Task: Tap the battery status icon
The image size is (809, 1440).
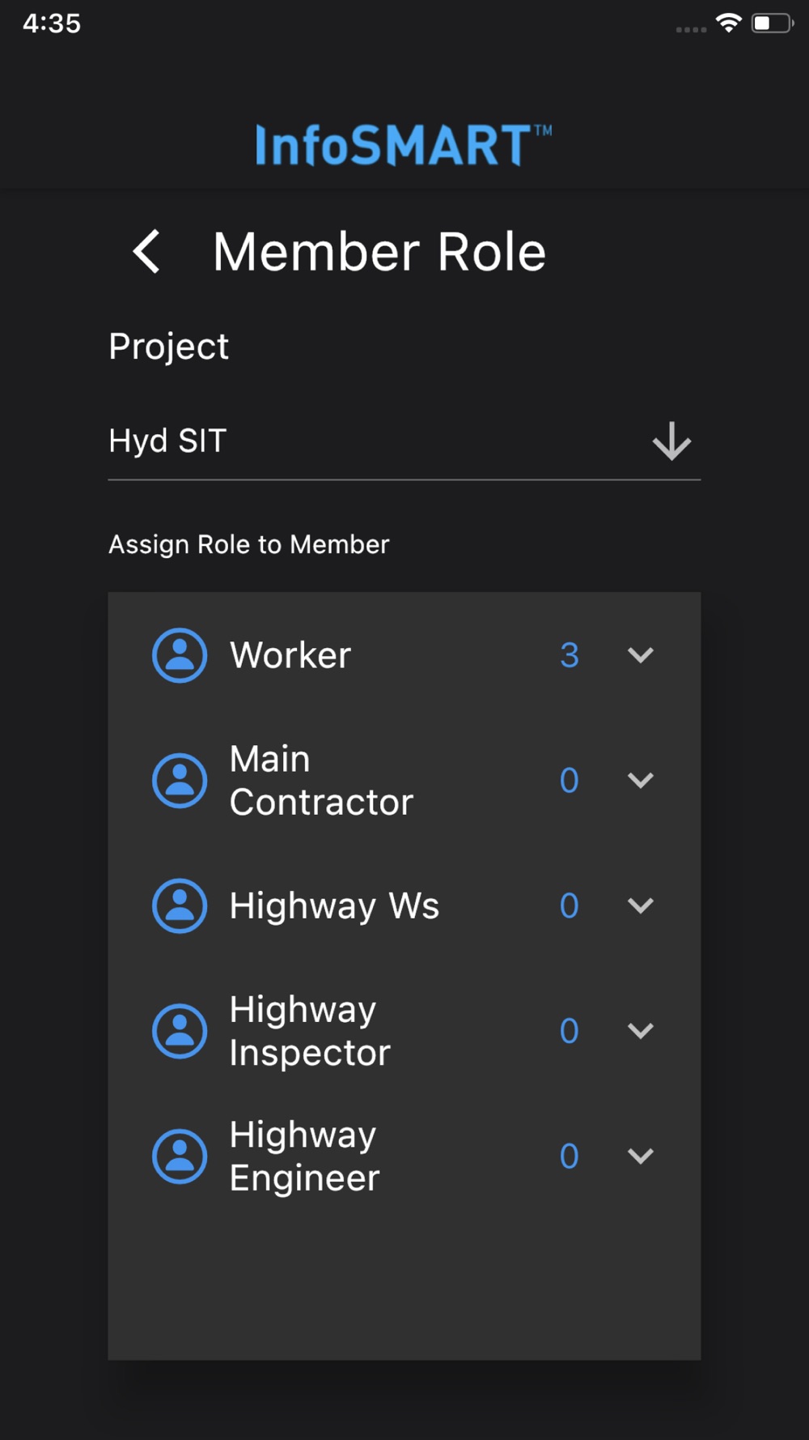Action: tap(771, 23)
